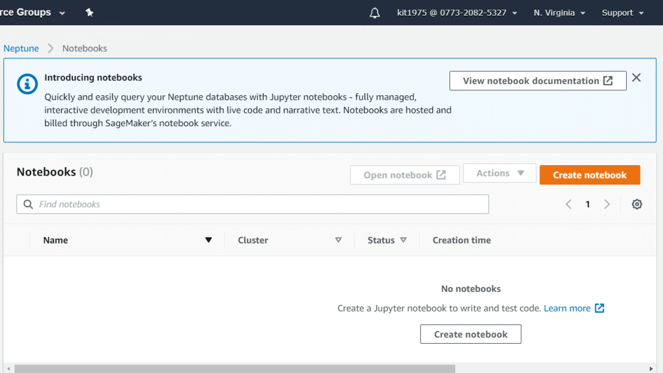The width and height of the screenshot is (663, 373).
Task: Sort by the Cluster column arrow
Action: click(x=338, y=240)
